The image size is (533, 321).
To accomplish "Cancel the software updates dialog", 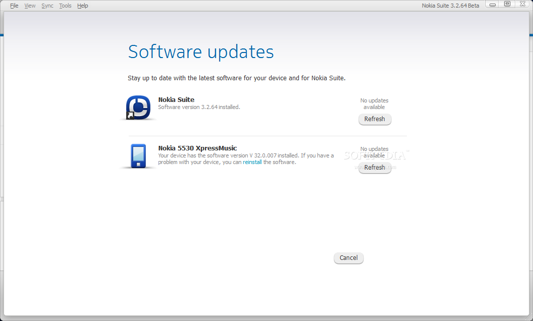I will point(348,258).
